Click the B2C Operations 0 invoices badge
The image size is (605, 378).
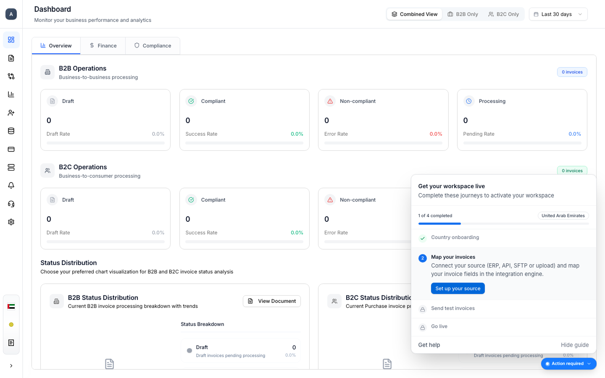pyautogui.click(x=572, y=171)
